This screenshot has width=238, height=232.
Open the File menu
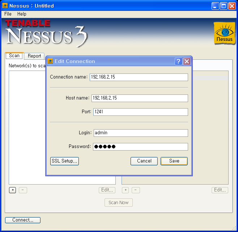tap(8, 14)
